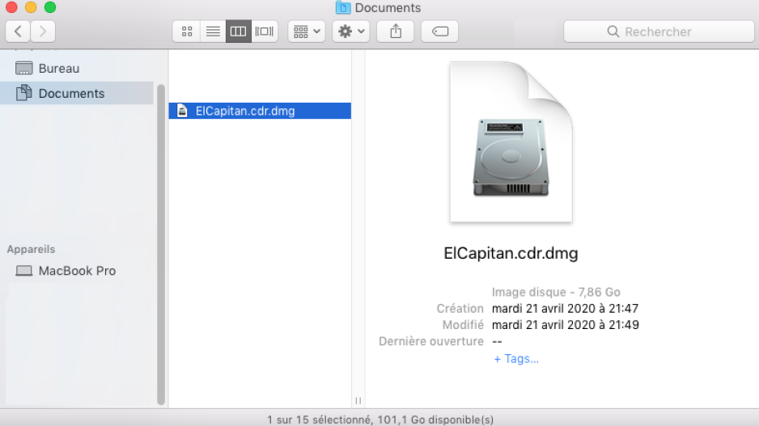Click the Image disque - 7,86 Go info
The image size is (759, 426).
[x=556, y=292]
